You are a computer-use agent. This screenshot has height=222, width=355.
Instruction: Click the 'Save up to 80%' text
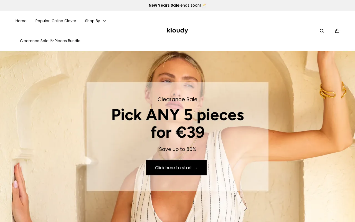(x=177, y=149)
